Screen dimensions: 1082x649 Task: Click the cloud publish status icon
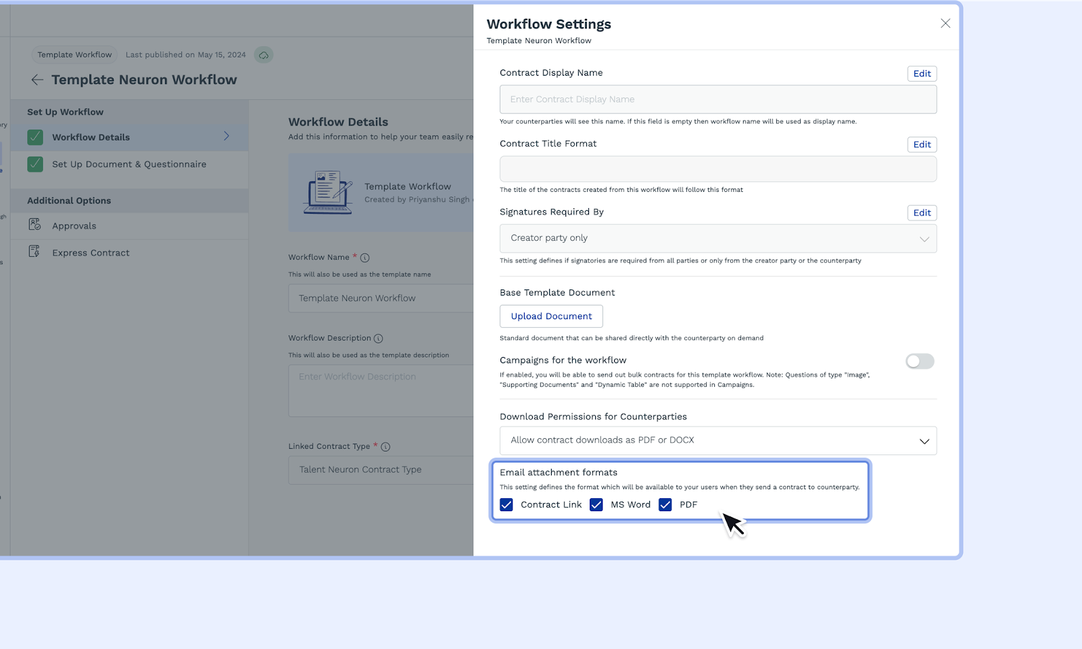[x=264, y=55]
